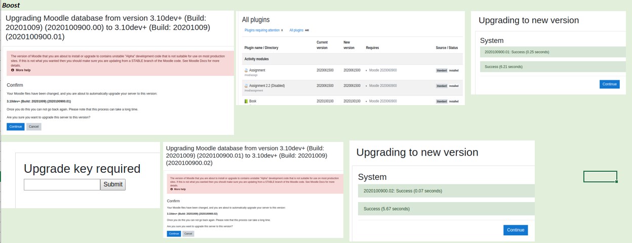Click info icon beside More help in 2020100900.02 upgrade panel
Screen dimensions: 632x243
tap(172, 189)
